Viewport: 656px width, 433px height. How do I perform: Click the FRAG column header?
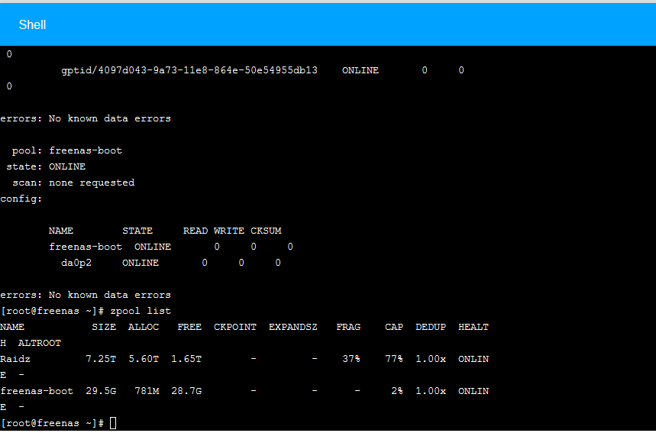pos(348,327)
